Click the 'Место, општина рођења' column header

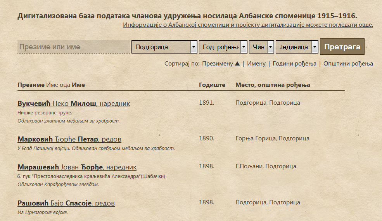click(x=273, y=85)
